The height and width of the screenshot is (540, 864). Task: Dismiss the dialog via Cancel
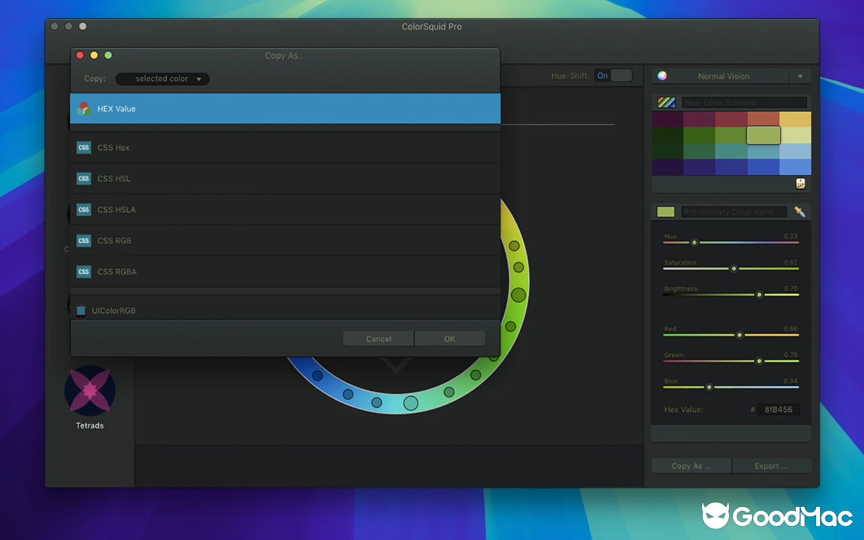click(378, 338)
